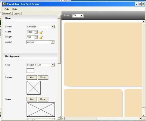The width and height of the screenshot is (146, 121).
Task: Select the empty Pattern preview box
Action: point(33,88)
